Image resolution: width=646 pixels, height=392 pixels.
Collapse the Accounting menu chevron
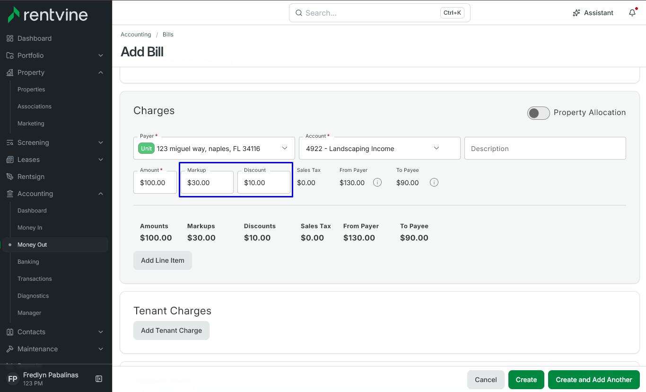tap(101, 194)
